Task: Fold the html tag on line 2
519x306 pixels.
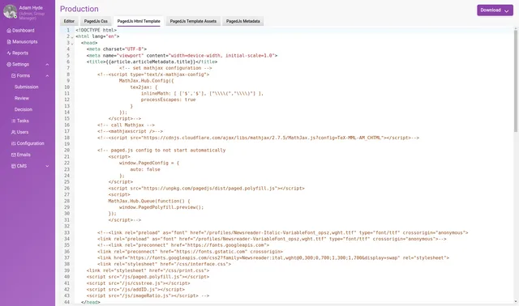Action: (72, 37)
